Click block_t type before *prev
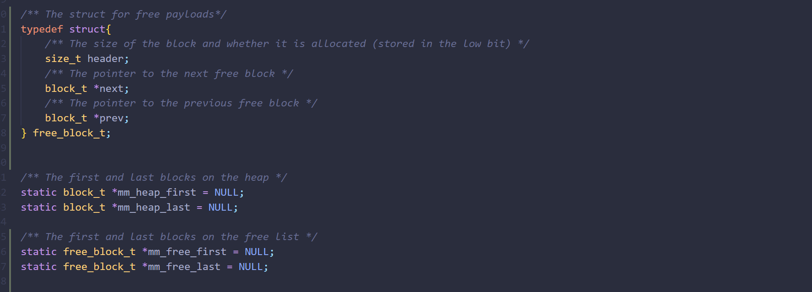 (x=66, y=118)
